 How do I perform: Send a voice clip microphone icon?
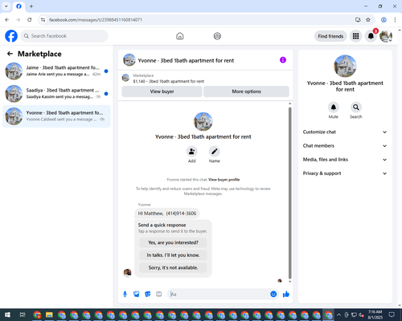[x=125, y=295]
